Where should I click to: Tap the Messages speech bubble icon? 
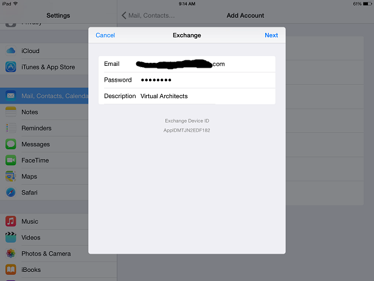(x=11, y=144)
